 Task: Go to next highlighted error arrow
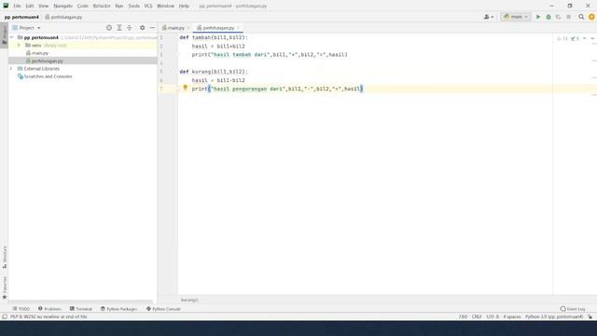pyautogui.click(x=592, y=38)
